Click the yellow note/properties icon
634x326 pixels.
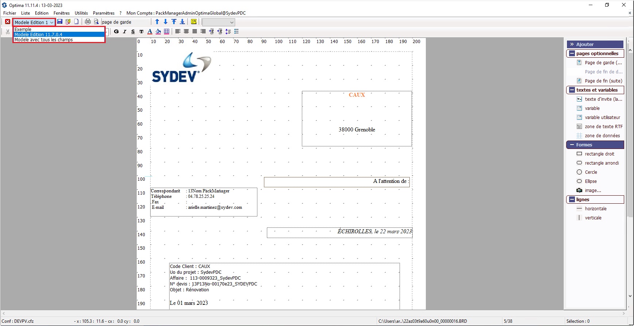194,22
